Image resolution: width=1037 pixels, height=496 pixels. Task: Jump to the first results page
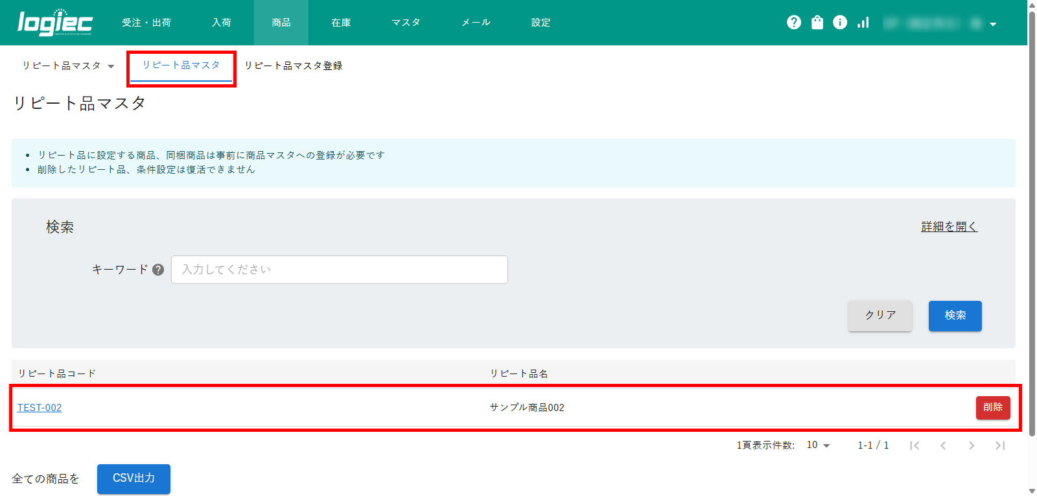915,445
